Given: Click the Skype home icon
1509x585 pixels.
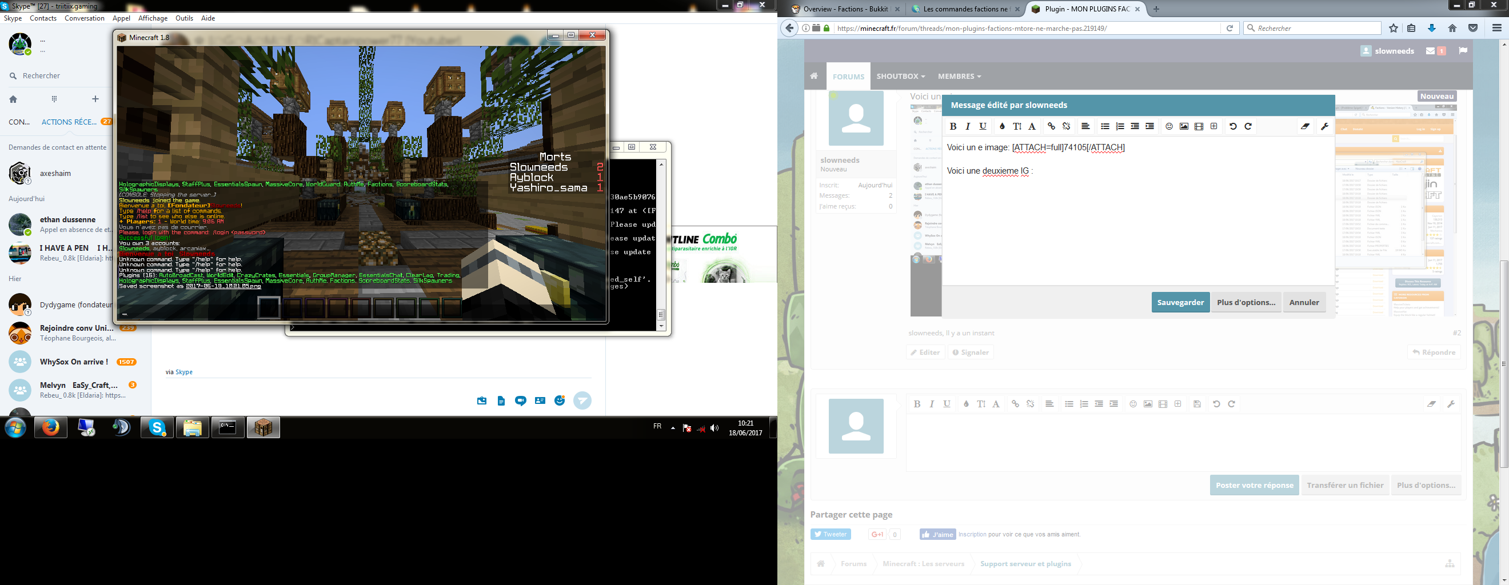Looking at the screenshot, I should [x=14, y=99].
